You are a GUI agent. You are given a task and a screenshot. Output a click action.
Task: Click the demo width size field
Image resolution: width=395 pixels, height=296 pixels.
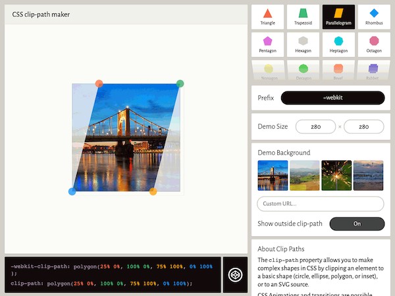tap(315, 126)
